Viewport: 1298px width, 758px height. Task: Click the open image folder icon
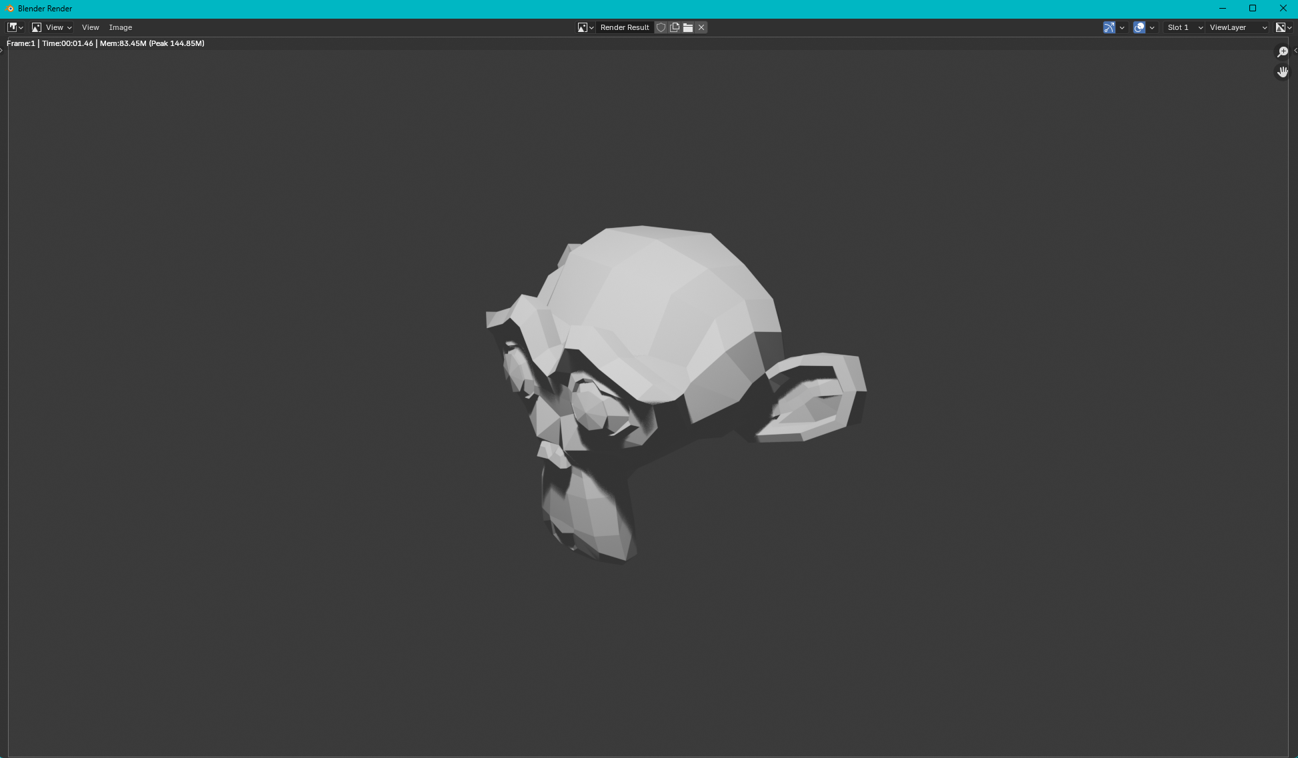[688, 27]
